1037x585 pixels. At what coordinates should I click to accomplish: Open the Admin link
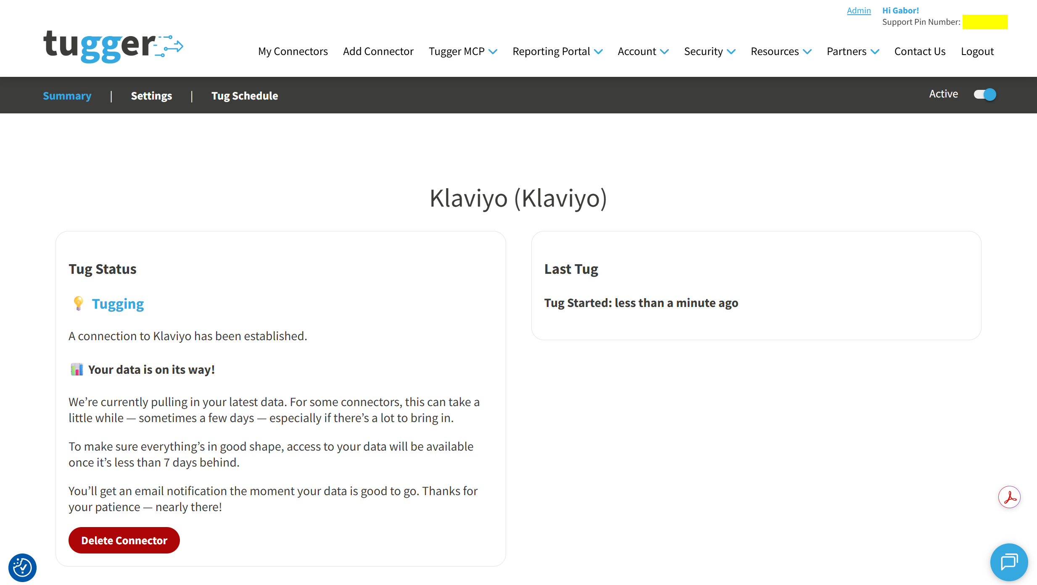859,10
